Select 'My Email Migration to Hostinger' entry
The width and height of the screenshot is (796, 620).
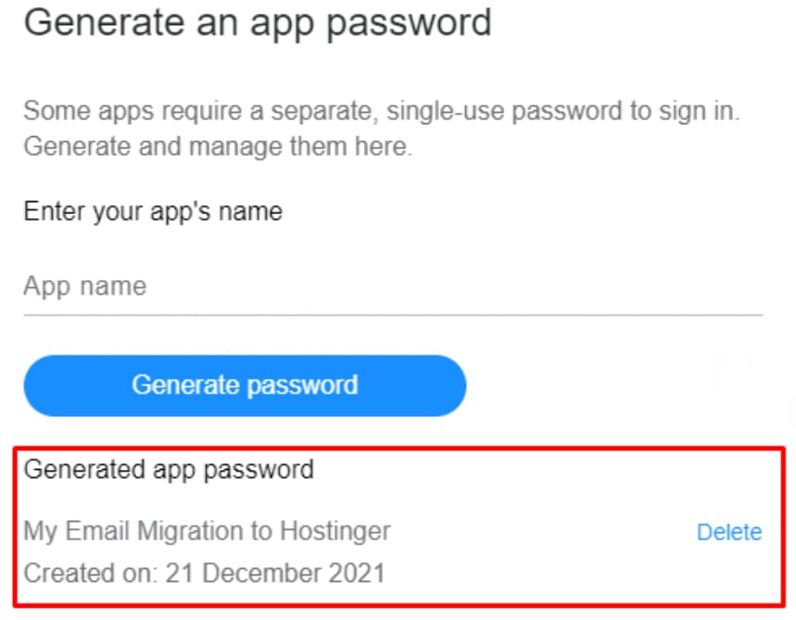(207, 531)
